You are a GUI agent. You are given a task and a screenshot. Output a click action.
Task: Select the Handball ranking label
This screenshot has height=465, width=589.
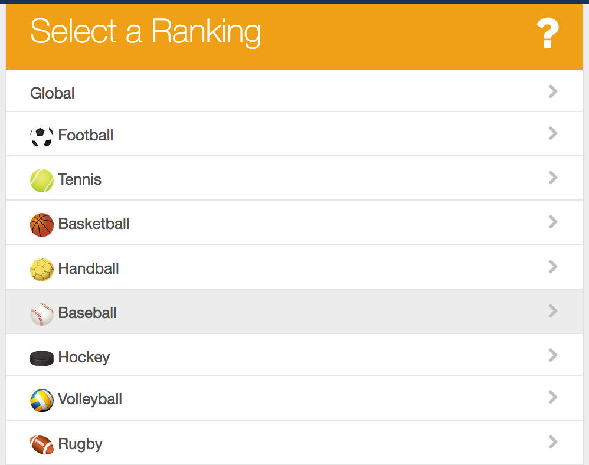89,268
